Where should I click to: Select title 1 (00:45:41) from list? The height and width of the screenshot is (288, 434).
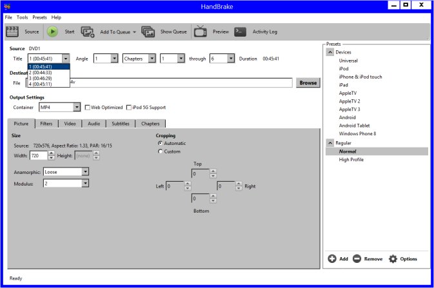tap(49, 66)
